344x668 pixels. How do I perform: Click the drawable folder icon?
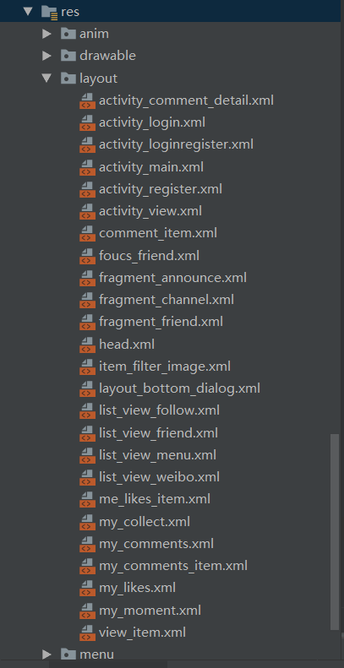tap(68, 56)
